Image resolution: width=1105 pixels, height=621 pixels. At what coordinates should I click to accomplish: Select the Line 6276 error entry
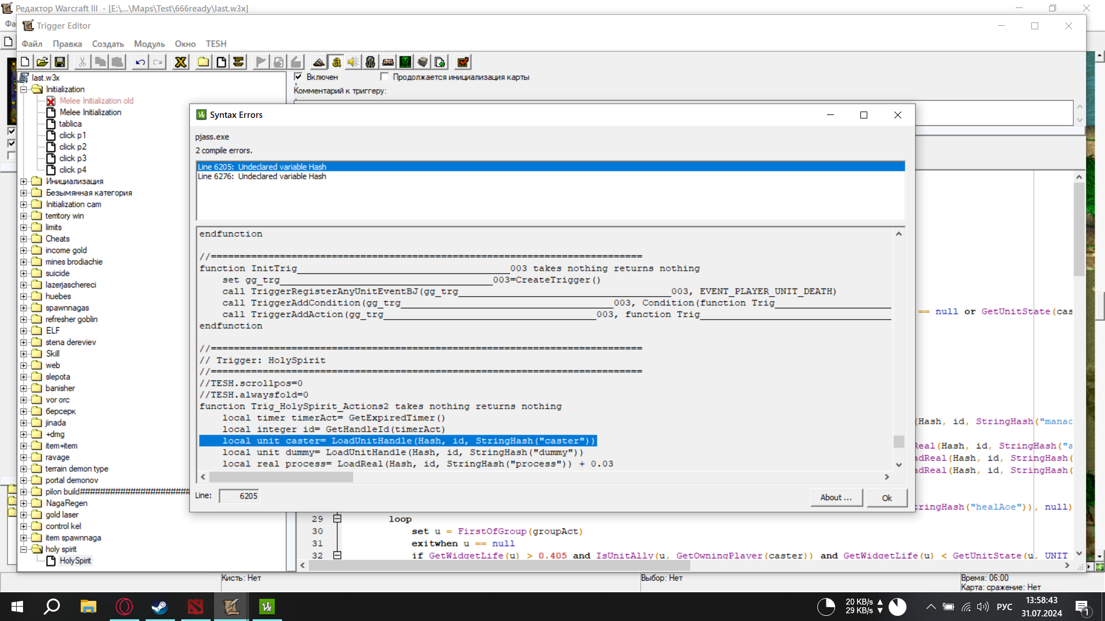262,177
